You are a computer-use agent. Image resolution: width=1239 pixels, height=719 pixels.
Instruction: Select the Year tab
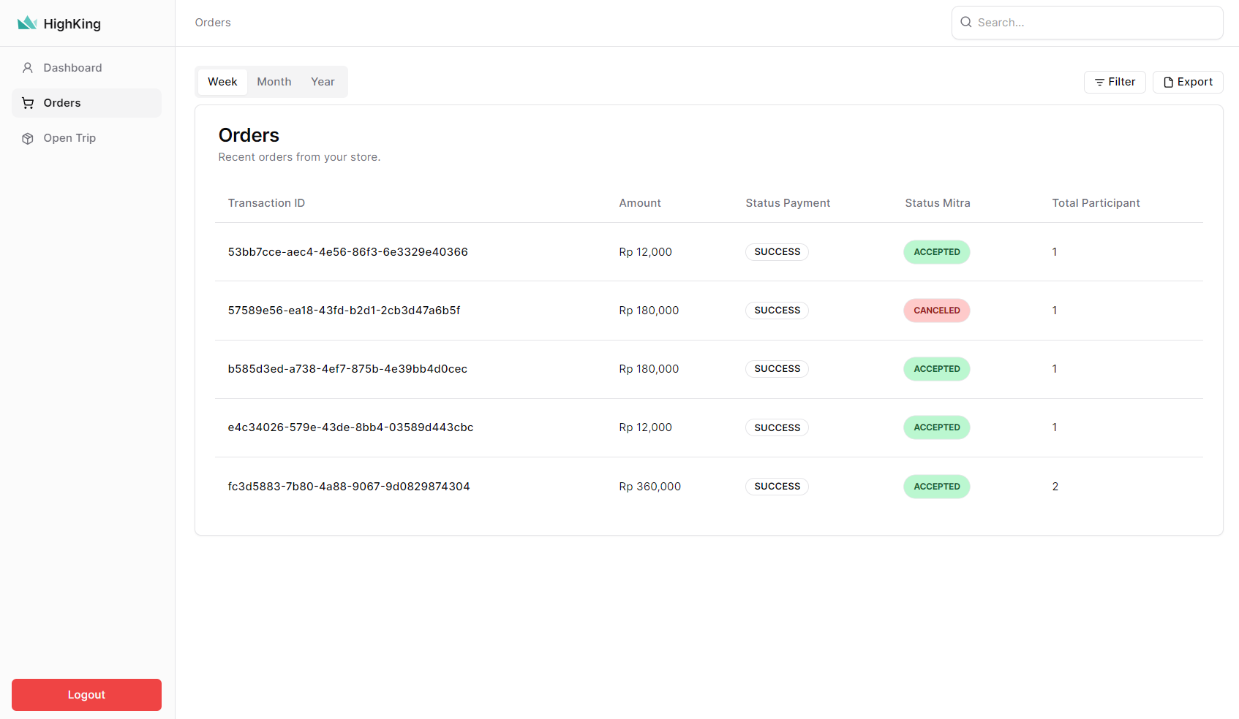coord(323,82)
